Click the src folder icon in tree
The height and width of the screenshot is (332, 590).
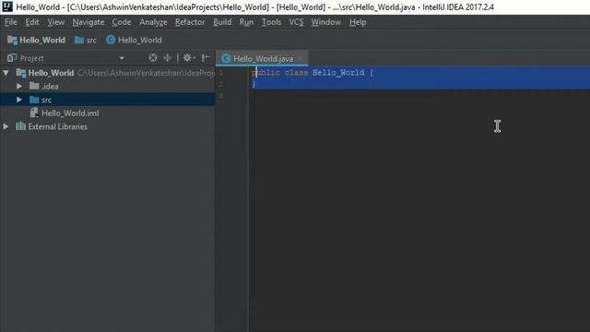(x=34, y=100)
